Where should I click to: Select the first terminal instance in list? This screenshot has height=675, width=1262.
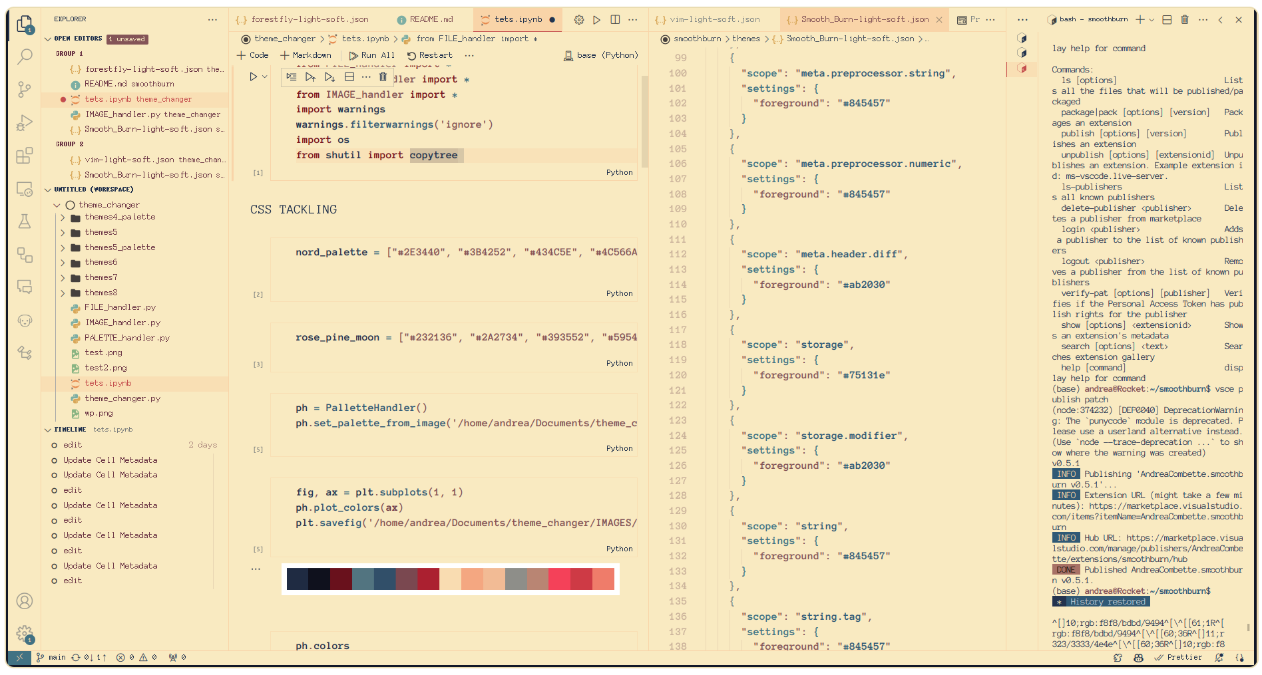click(1022, 39)
